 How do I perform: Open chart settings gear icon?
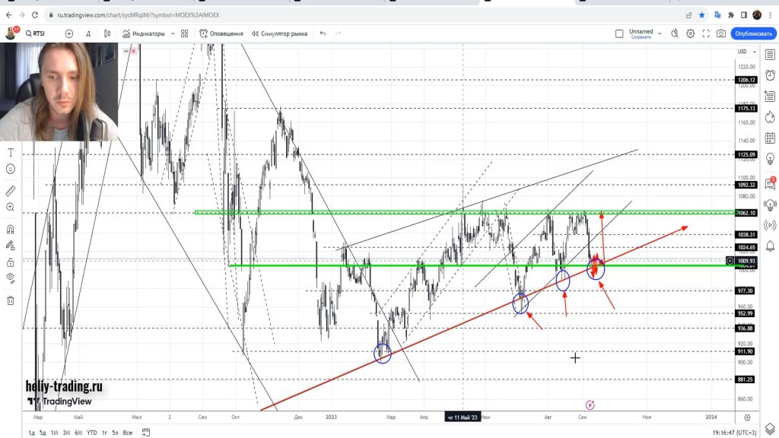(690, 33)
